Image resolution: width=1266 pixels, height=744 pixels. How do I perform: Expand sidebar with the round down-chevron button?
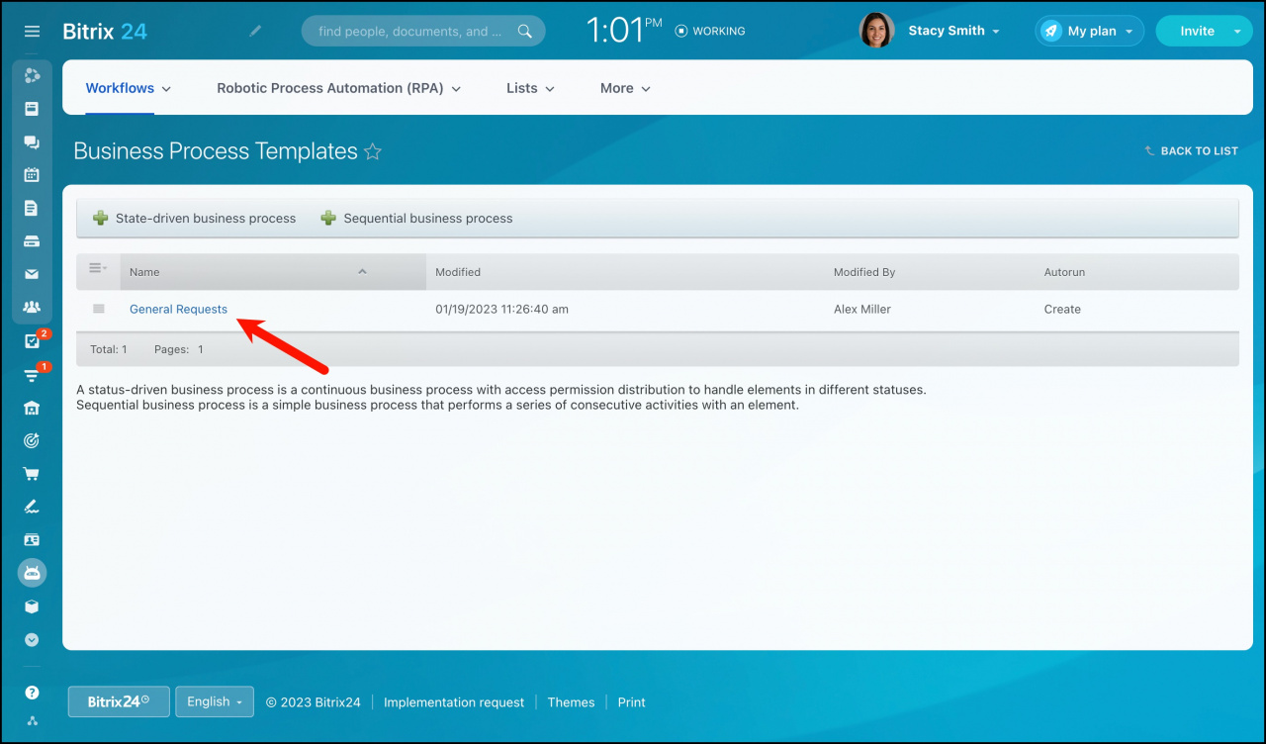tap(32, 640)
